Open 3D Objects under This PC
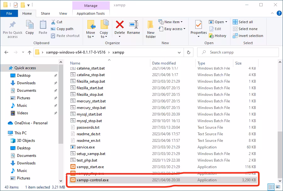 (x=26, y=141)
